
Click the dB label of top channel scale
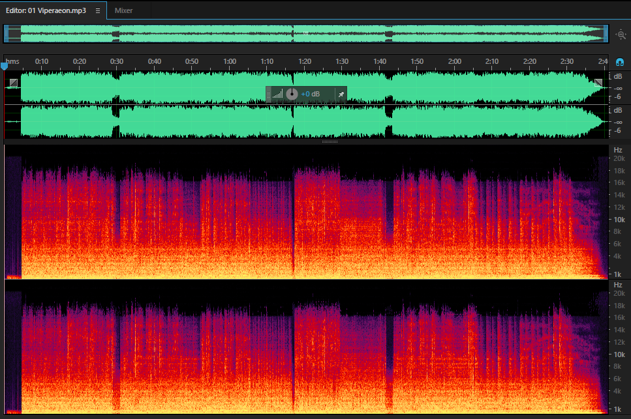(618, 76)
